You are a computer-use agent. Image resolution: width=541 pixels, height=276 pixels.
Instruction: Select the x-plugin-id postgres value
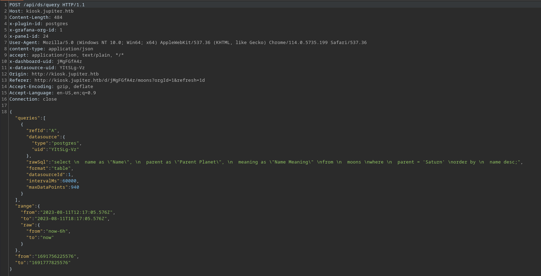57,23
